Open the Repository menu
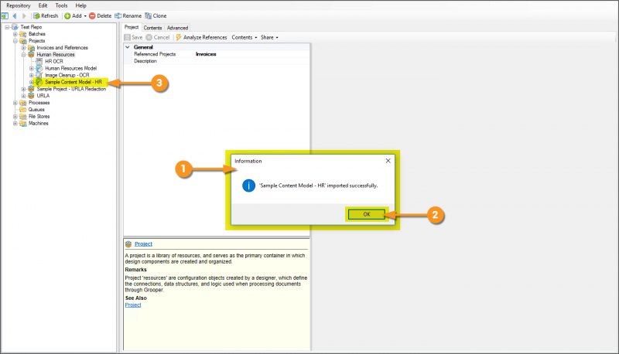Viewport: 619px width, 354px height. point(19,5)
